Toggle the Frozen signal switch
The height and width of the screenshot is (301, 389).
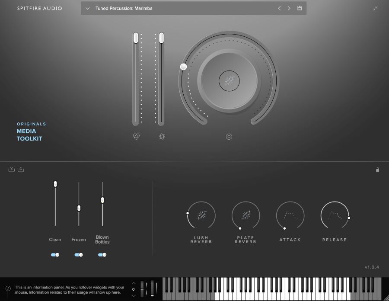pos(79,255)
